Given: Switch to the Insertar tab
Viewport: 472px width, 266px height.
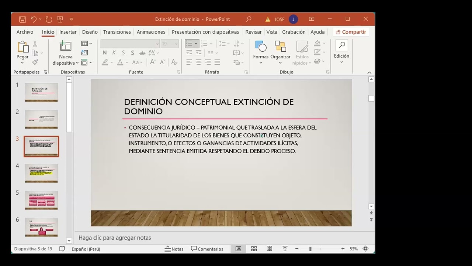Looking at the screenshot, I should (x=68, y=32).
